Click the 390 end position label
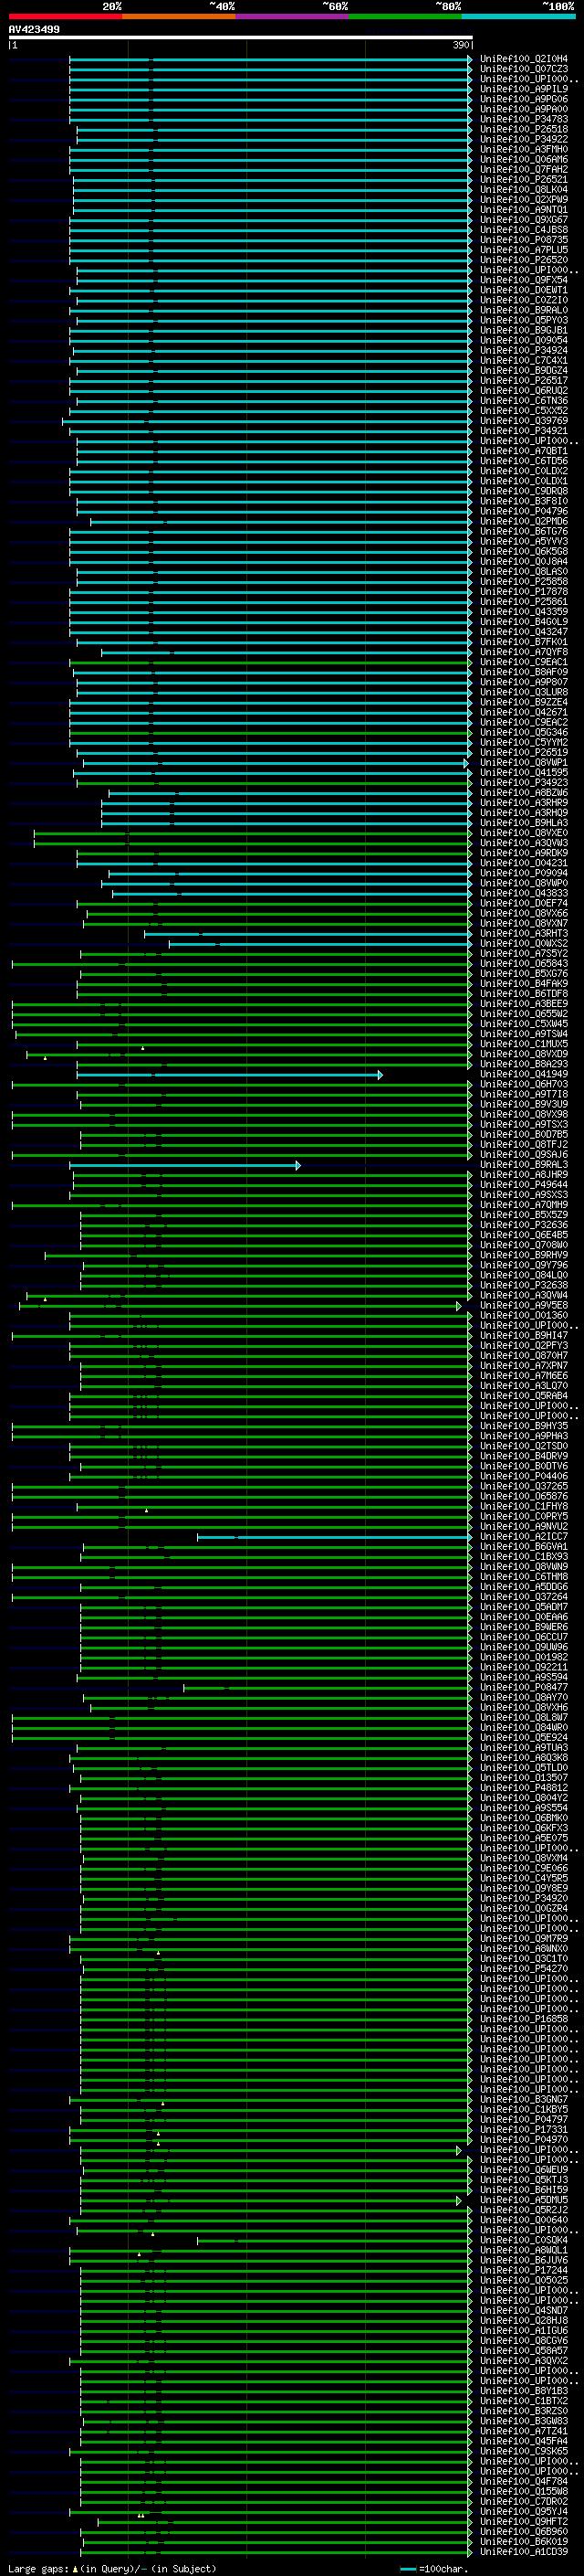 point(460,45)
